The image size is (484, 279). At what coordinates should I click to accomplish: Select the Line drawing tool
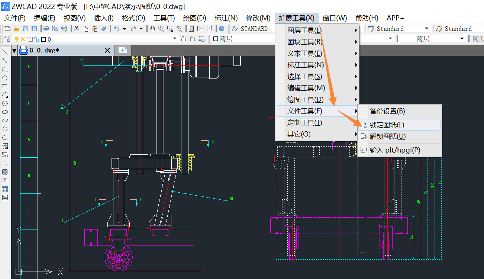[5, 52]
